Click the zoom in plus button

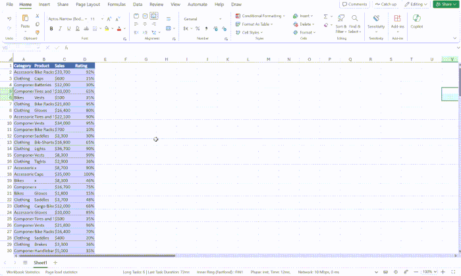[443, 272]
